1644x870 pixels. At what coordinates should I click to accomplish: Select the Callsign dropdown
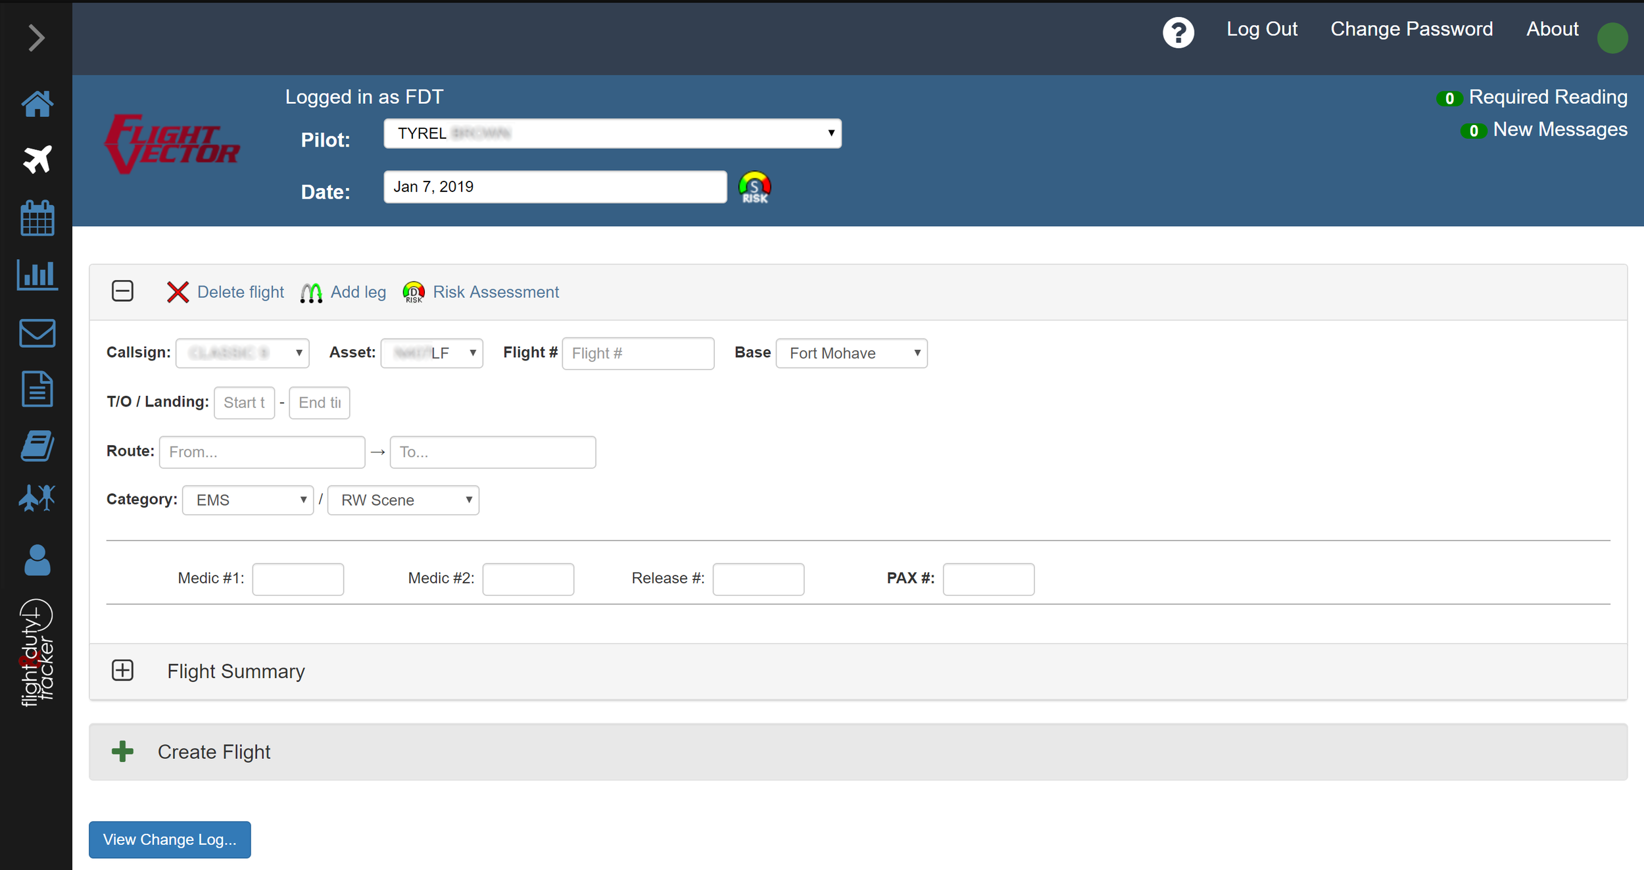[x=241, y=352]
